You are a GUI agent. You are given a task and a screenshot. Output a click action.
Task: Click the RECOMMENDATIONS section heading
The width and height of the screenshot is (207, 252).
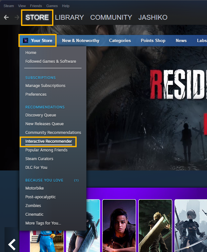(x=45, y=107)
